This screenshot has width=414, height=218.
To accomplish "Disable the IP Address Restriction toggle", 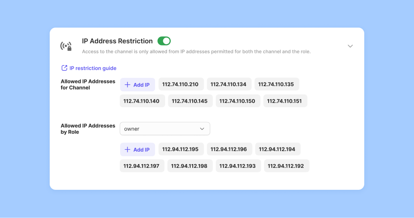I will [164, 41].
